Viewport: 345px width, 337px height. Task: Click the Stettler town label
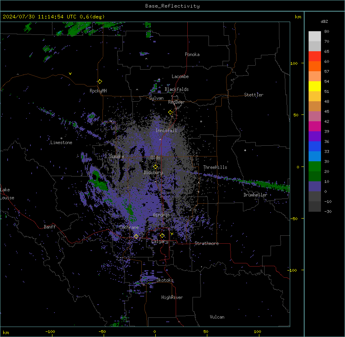coord(254,95)
